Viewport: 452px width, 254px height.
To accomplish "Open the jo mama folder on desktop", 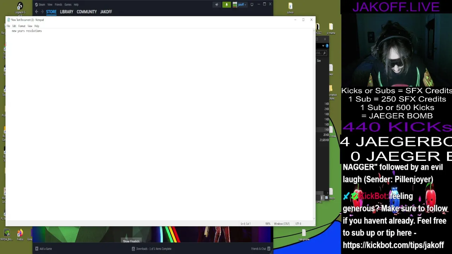I will [331, 29].
